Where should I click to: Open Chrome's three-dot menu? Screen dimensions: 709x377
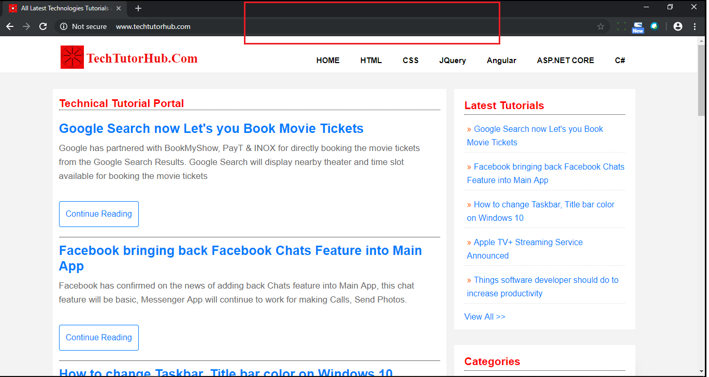click(x=695, y=26)
